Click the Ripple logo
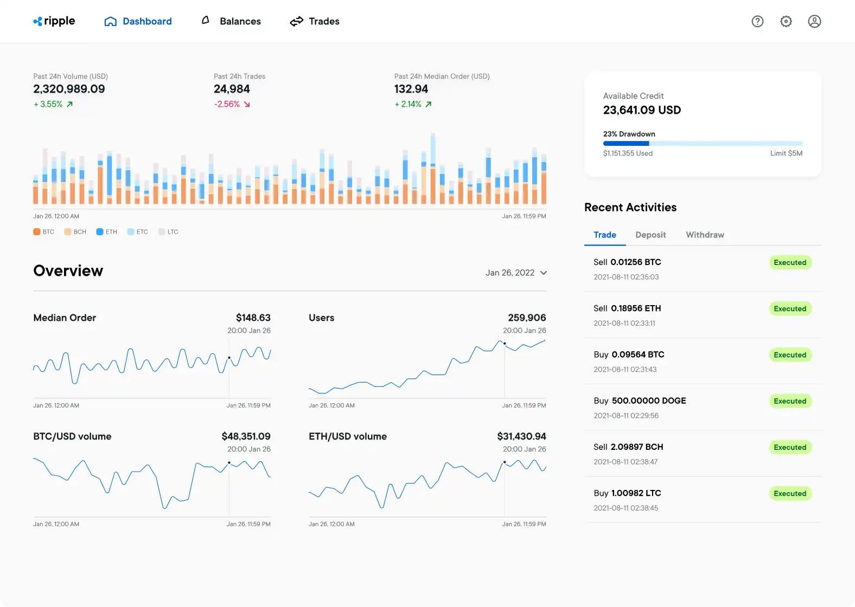855x607 pixels. click(54, 21)
